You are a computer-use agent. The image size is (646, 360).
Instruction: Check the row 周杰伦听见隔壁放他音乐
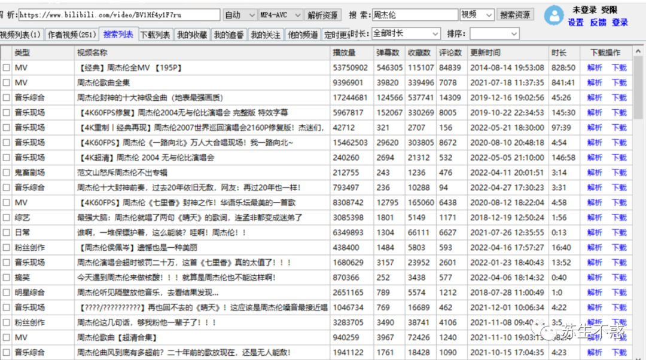6,293
